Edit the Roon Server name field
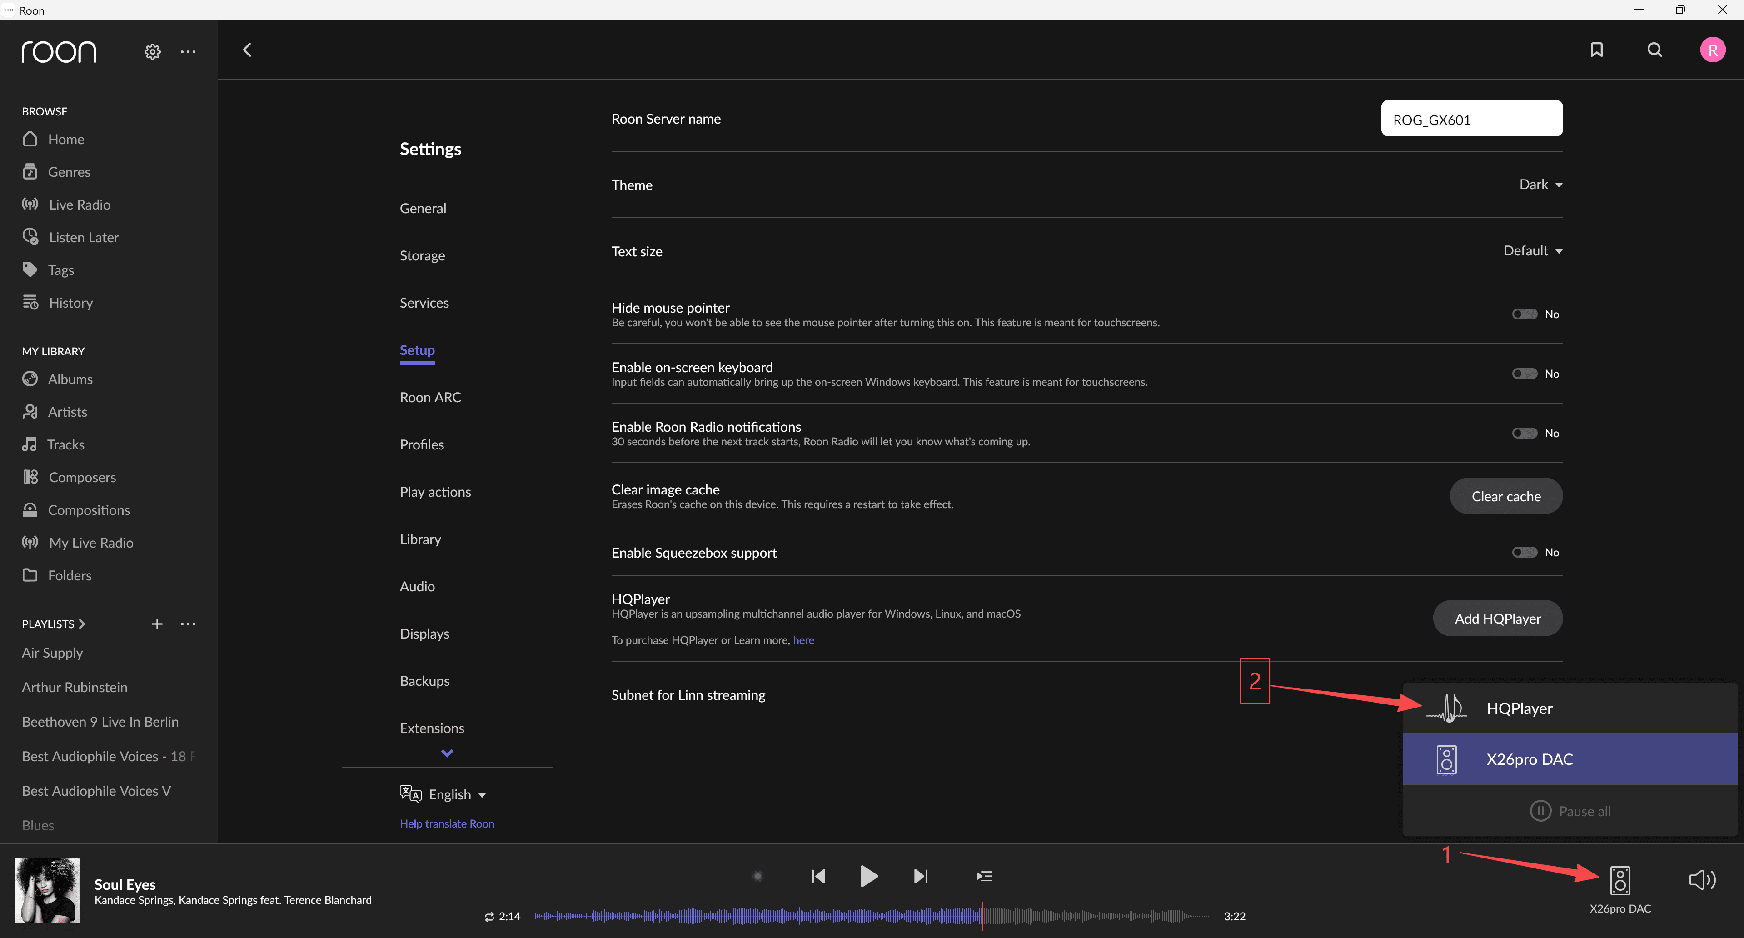Image resolution: width=1744 pixels, height=938 pixels. [1472, 119]
